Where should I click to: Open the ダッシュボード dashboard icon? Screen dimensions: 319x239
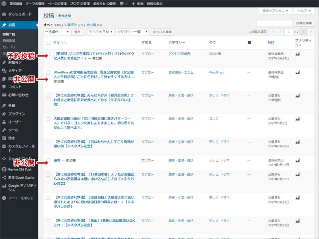(4, 14)
